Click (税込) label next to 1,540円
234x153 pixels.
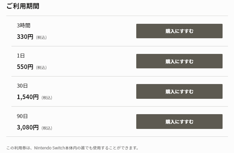click(47, 98)
